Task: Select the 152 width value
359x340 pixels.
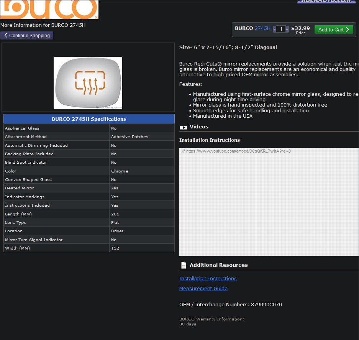Action: (x=115, y=248)
